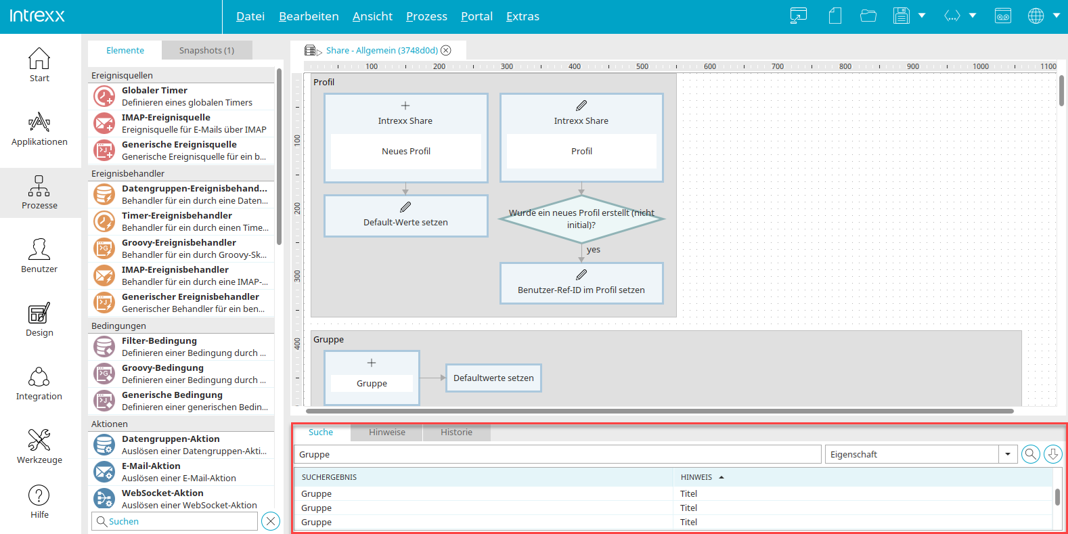
Task: Open the save options dropdown arrow
Action: click(x=922, y=16)
